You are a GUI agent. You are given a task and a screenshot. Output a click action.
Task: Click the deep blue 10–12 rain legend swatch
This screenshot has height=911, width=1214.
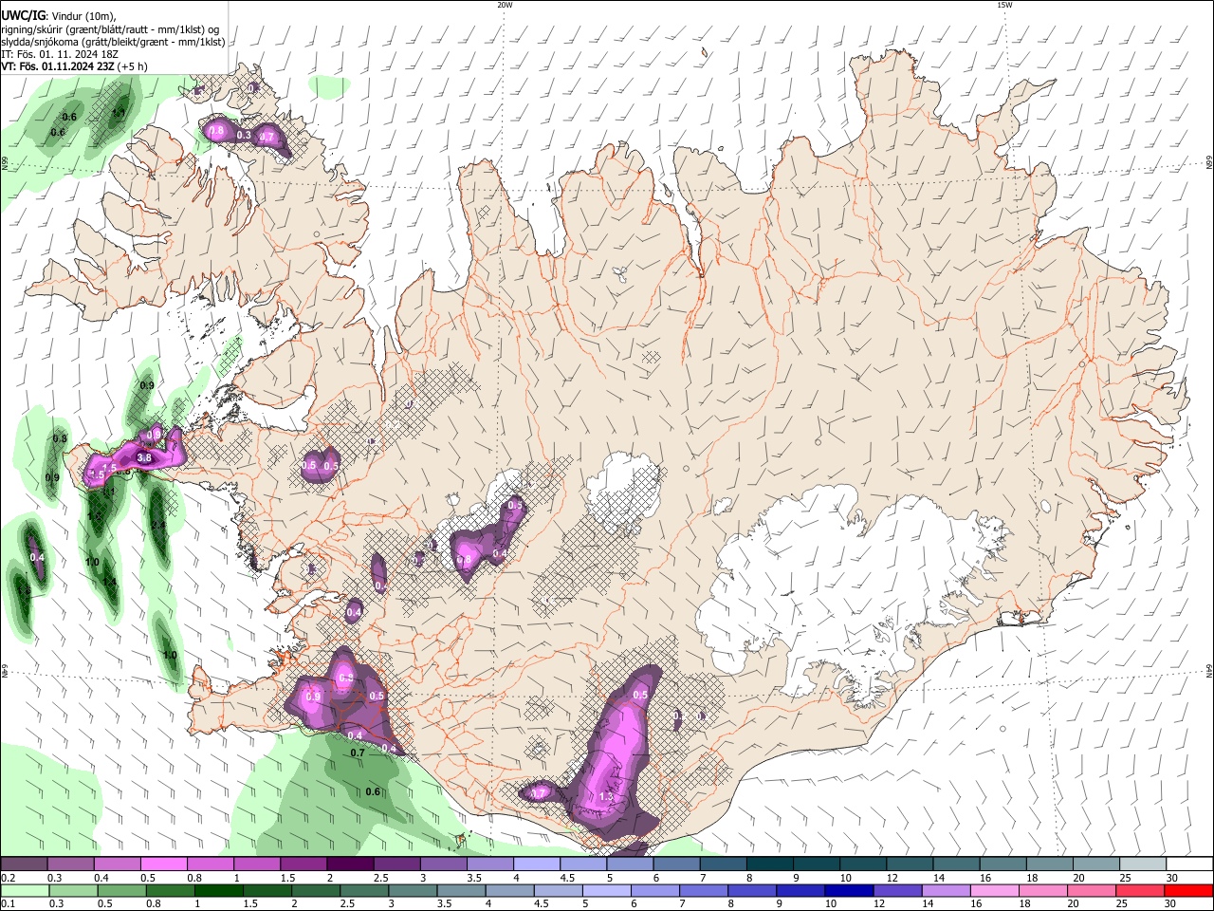pyautogui.click(x=848, y=891)
